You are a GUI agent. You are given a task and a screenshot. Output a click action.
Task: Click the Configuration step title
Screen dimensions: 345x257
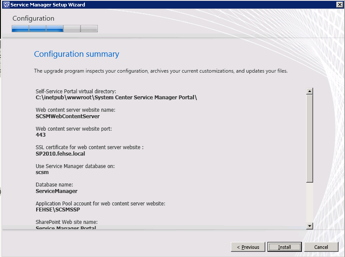click(x=33, y=18)
